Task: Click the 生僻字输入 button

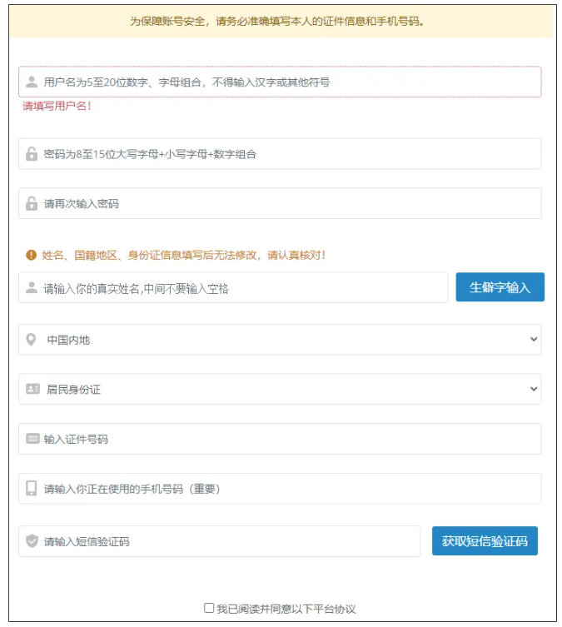Action: tap(500, 287)
